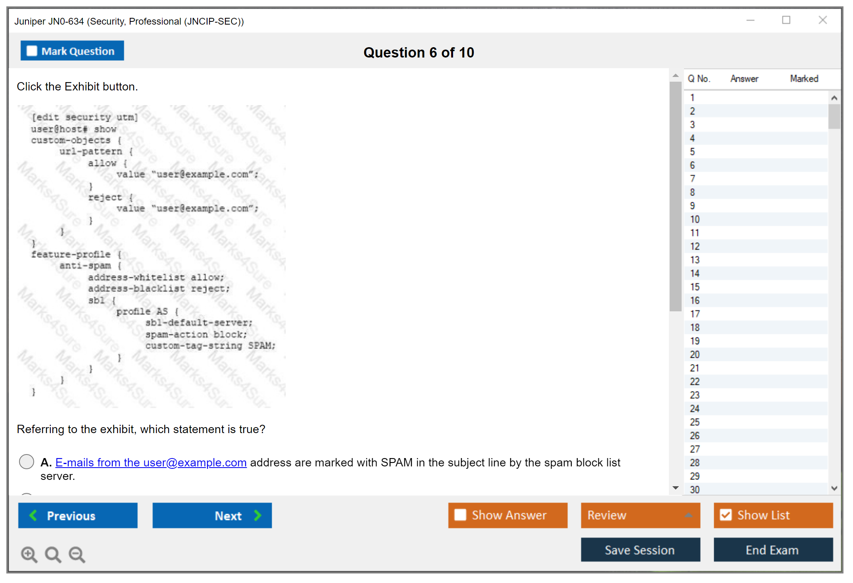The image size is (853, 583).
Task: Click the question pane vertical scrollbar
Action: (676, 196)
